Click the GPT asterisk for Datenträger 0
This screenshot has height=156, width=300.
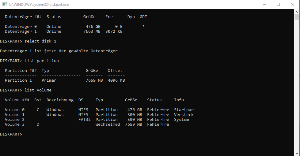pyautogui.click(x=143, y=26)
